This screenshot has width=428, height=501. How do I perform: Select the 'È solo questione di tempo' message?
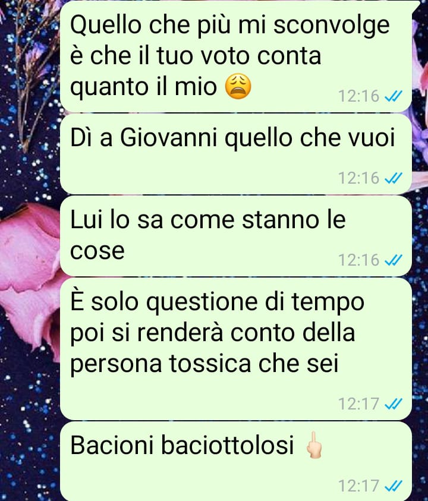tap(236, 349)
